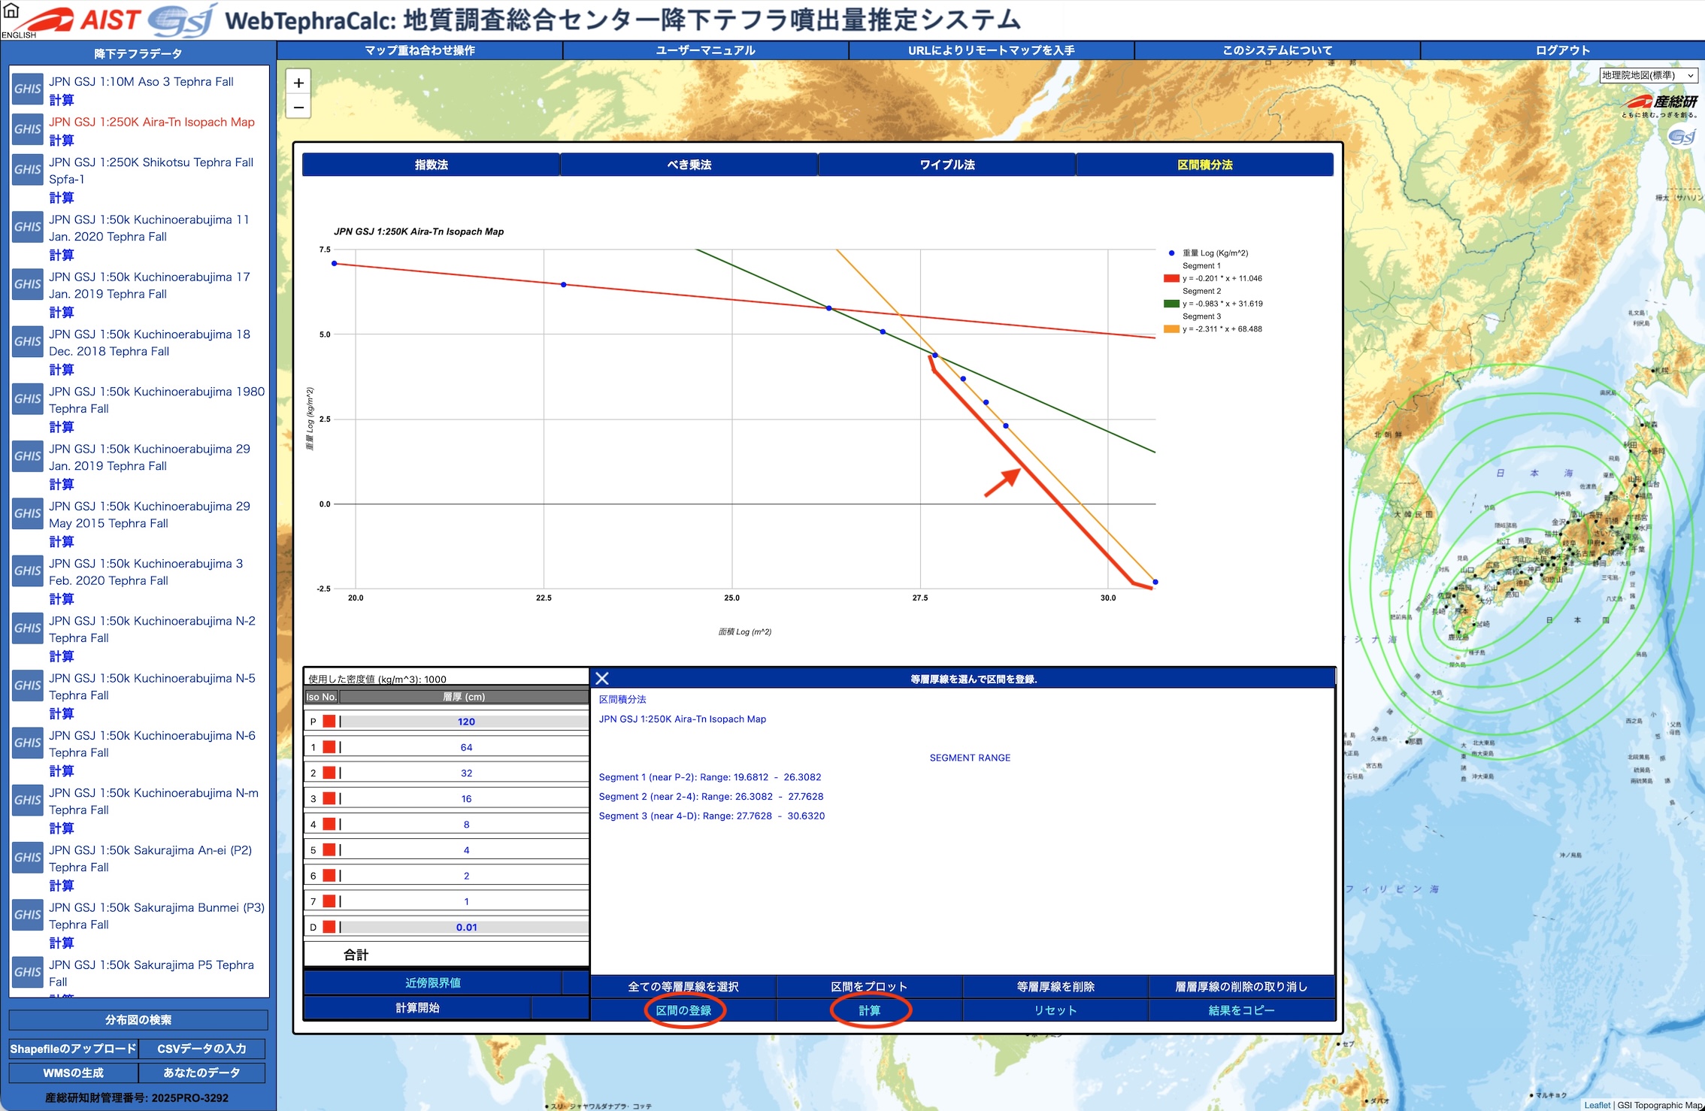Click the red swatch for isopach P row

pos(329,721)
